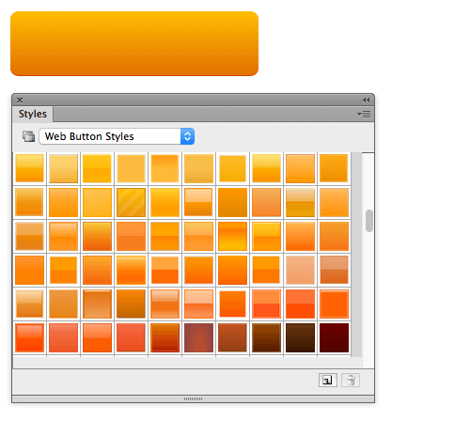The height and width of the screenshot is (421, 470).
Task: Click the trash Delete Style icon
Action: point(351,380)
